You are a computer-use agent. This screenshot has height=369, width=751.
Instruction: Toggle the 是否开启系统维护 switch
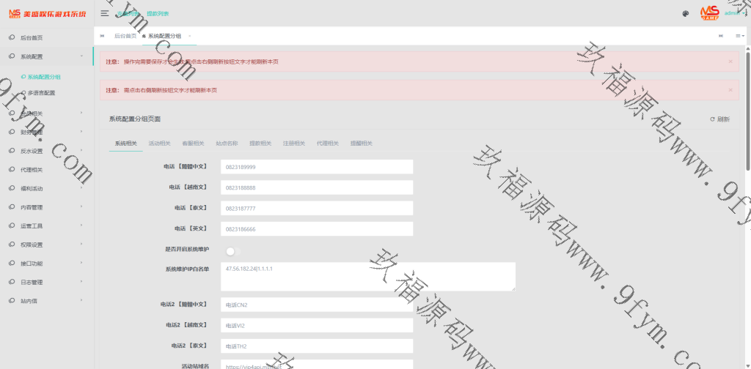[x=232, y=251]
